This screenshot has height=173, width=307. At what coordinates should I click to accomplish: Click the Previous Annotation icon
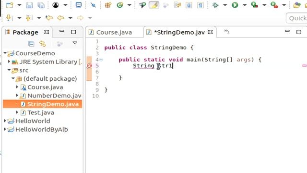[x=29, y=18]
